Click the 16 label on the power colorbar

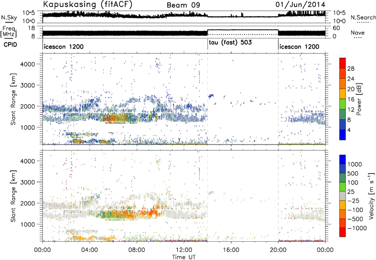pyautogui.click(x=351, y=99)
